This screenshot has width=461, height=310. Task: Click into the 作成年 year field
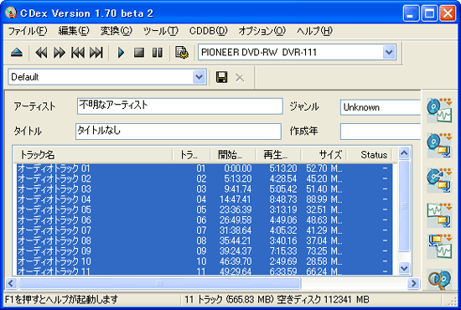click(381, 132)
